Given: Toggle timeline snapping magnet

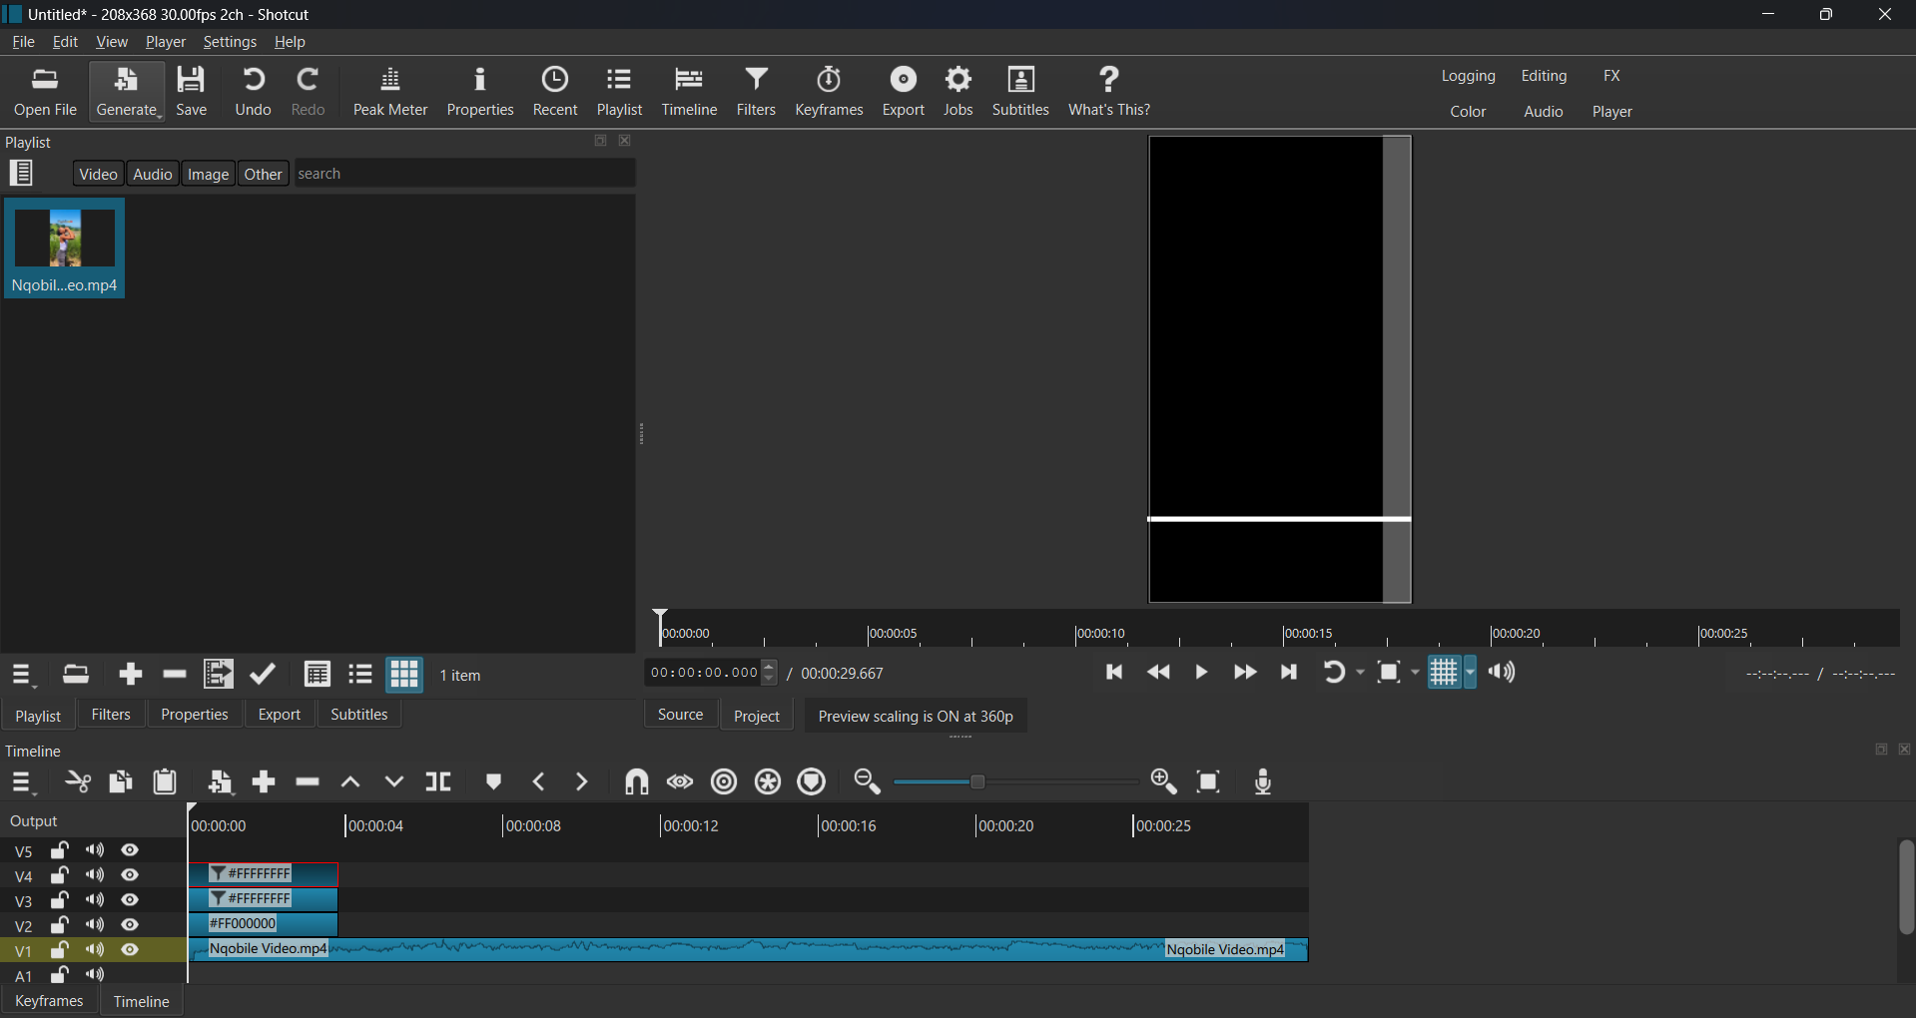Looking at the screenshot, I should click(x=636, y=782).
